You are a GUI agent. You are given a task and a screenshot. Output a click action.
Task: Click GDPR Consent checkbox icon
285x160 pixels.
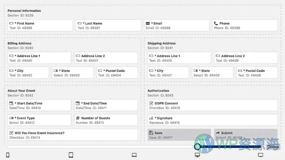point(151,103)
